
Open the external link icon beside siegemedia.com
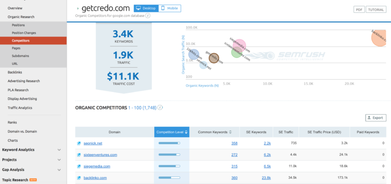pos(79,166)
